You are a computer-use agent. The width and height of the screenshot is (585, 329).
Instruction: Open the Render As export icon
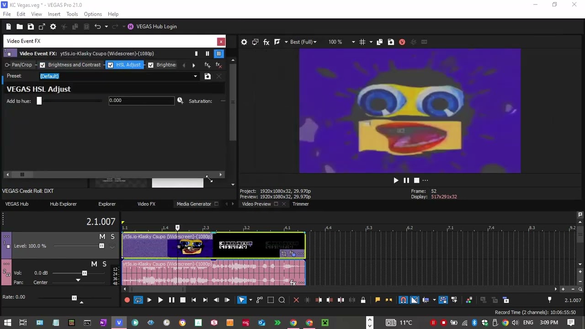[x=42, y=27]
